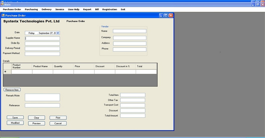Click the Product Number cell in new row
The image size is (265, 138).
(22, 72)
